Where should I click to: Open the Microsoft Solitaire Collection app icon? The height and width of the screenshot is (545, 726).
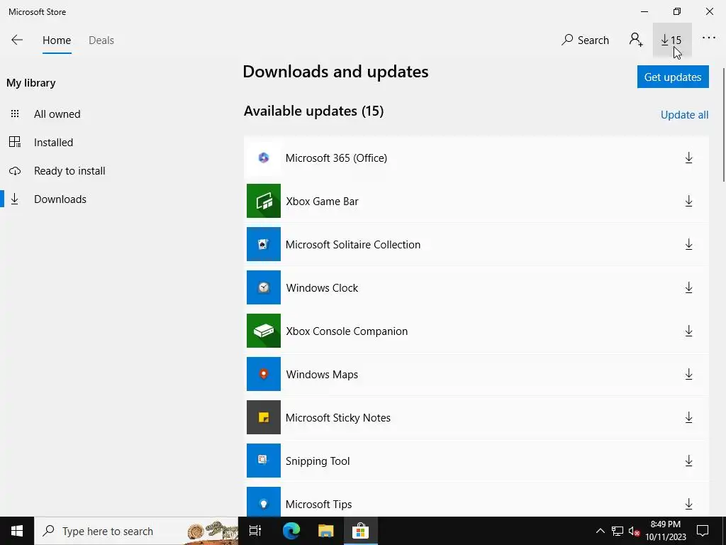coord(264,244)
